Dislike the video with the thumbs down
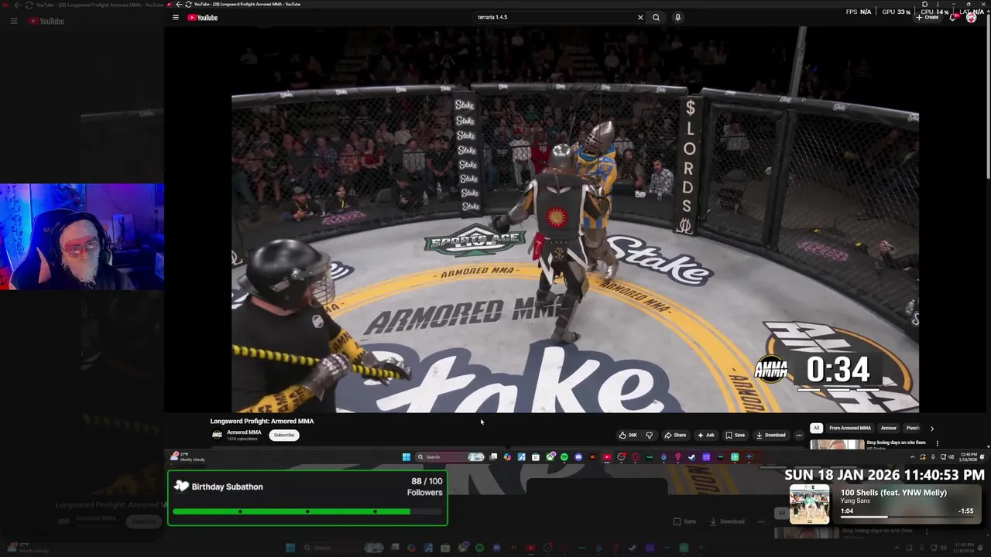 [x=649, y=435]
